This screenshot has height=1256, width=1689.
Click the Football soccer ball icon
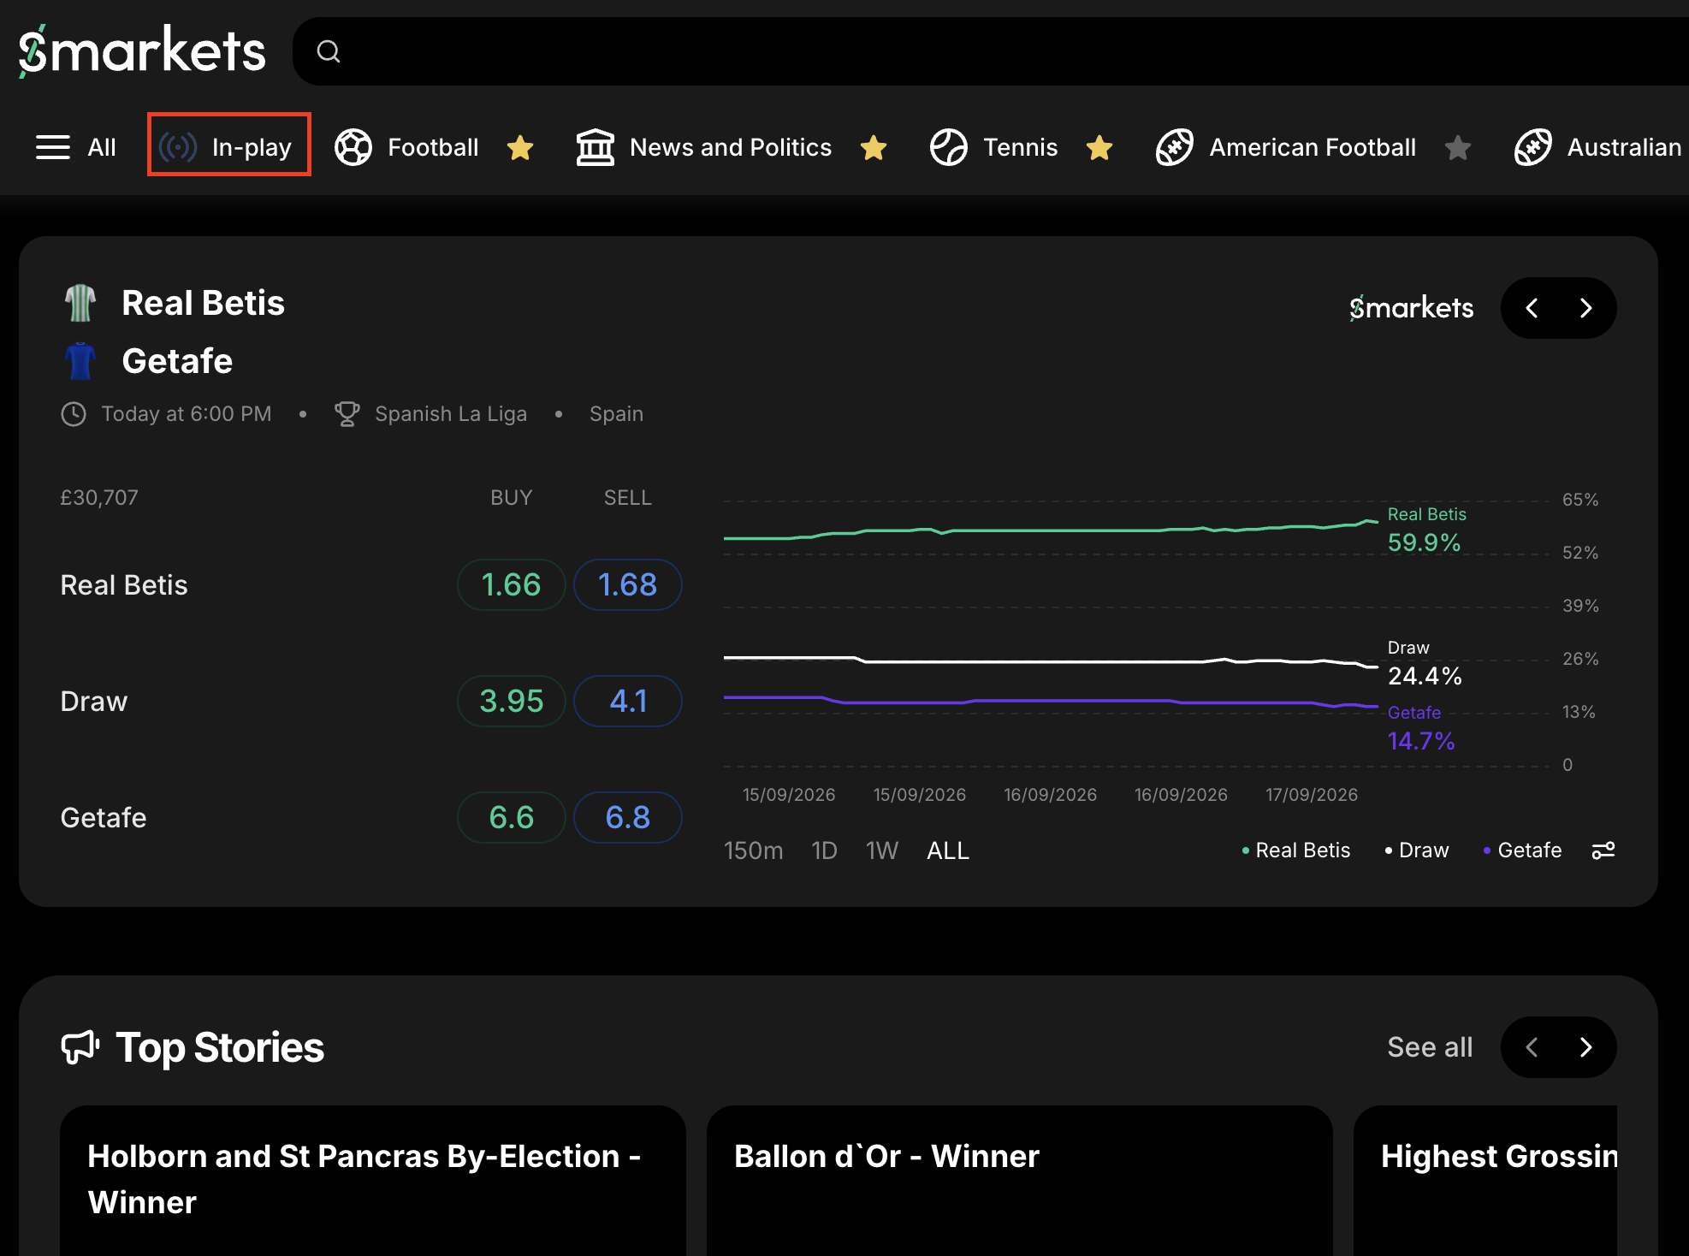pyautogui.click(x=353, y=147)
